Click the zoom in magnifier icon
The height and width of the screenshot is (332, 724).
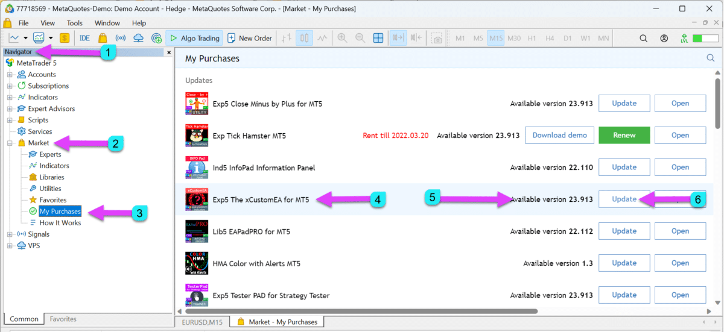pyautogui.click(x=342, y=38)
